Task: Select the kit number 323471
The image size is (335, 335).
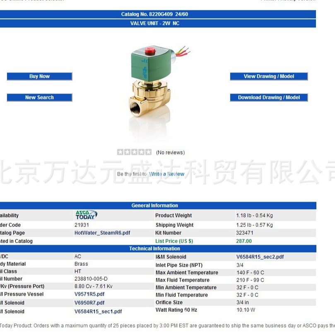Action: (x=245, y=233)
